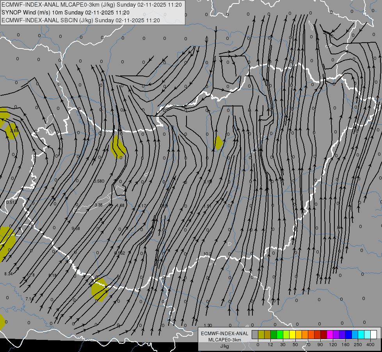The image size is (382, 352).
Task: Click the J/kg unit label in legend
Action: (x=224, y=346)
